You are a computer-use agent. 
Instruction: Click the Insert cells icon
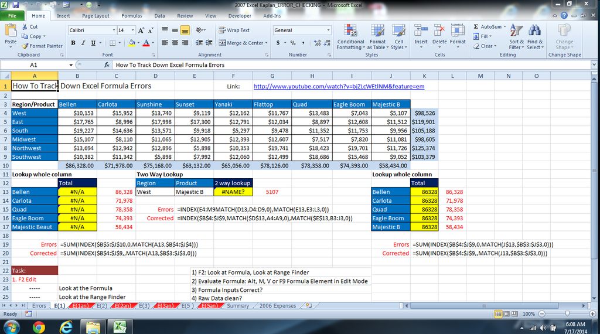421,30
